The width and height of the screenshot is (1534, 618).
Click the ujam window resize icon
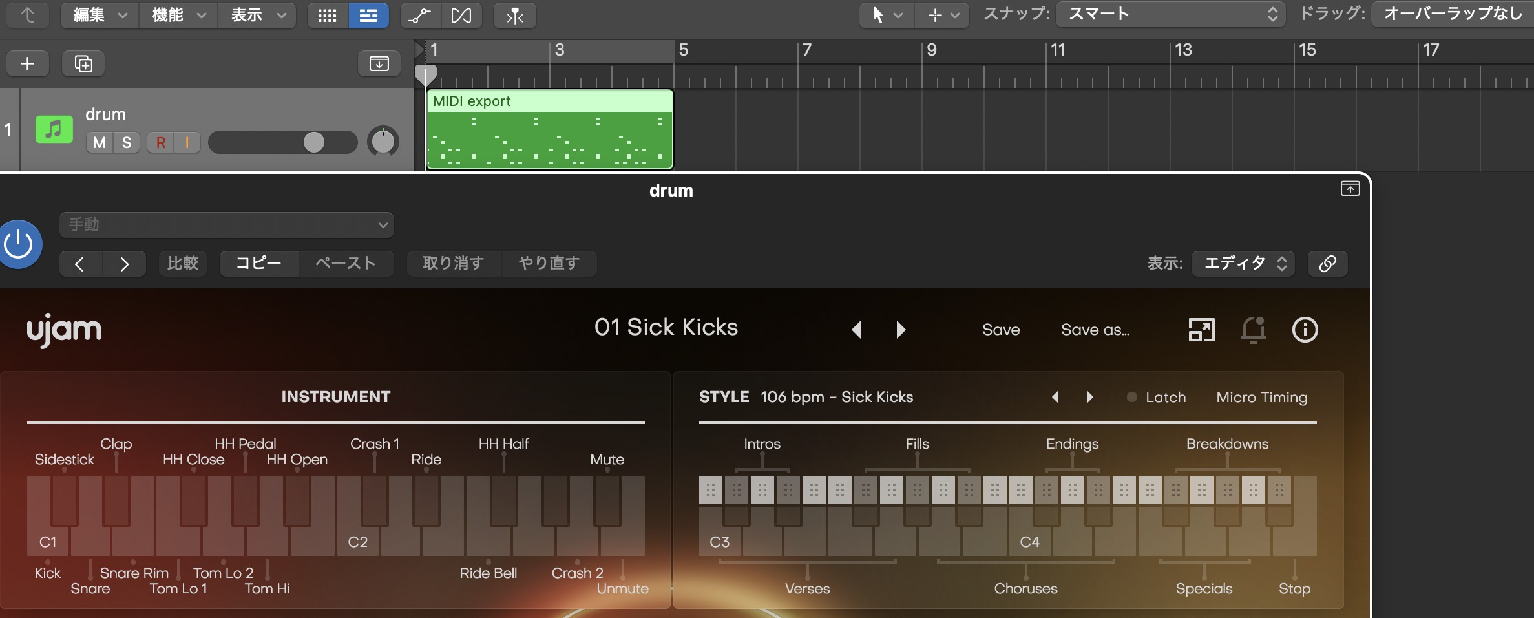[x=1201, y=330]
